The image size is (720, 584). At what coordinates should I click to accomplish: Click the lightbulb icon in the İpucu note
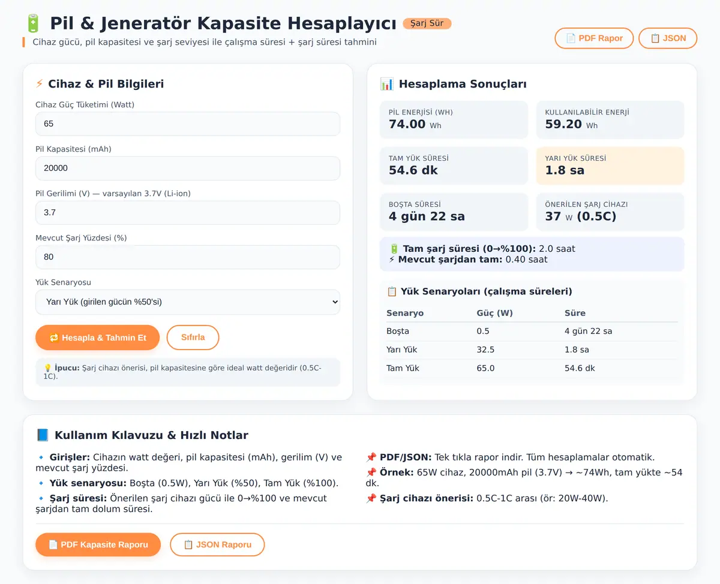click(47, 368)
